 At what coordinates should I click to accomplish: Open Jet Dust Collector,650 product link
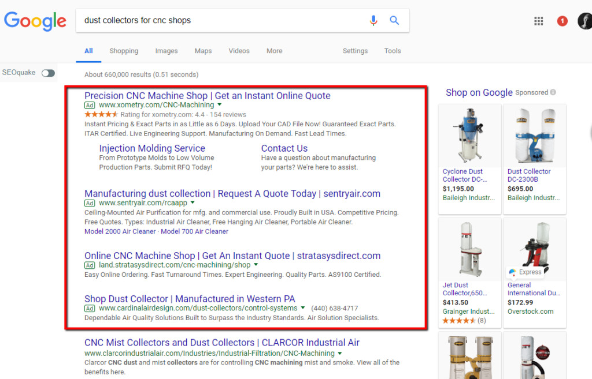(465, 289)
